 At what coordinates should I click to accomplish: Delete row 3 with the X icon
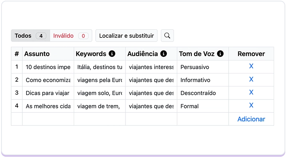pos(251,92)
